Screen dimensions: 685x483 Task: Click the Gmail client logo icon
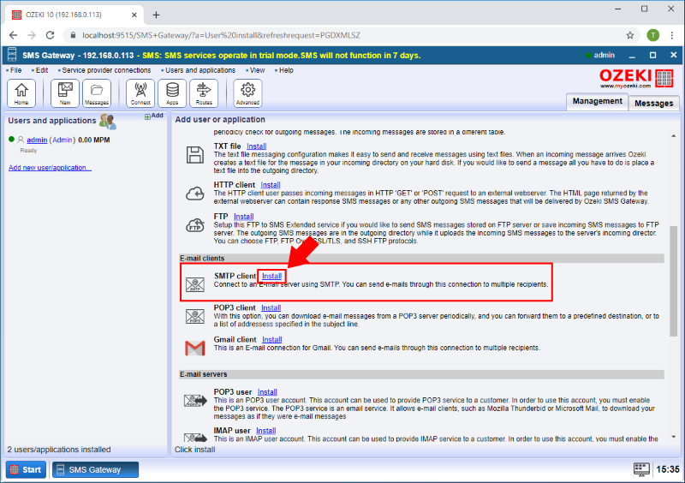coord(195,348)
